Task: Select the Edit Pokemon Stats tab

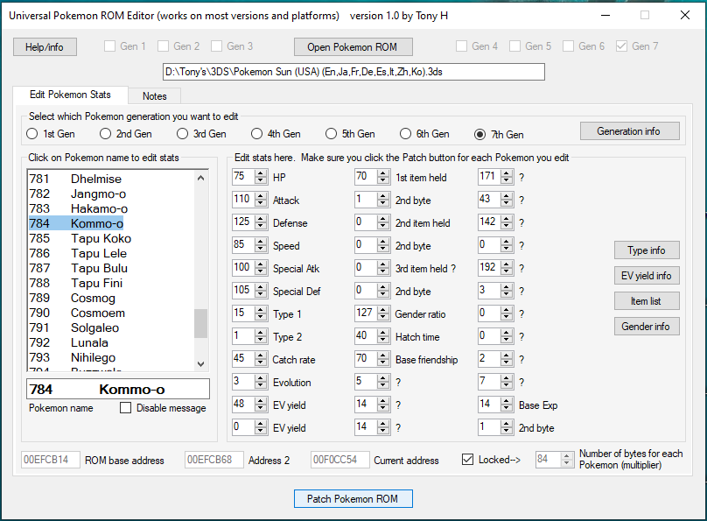Action: pyautogui.click(x=70, y=95)
